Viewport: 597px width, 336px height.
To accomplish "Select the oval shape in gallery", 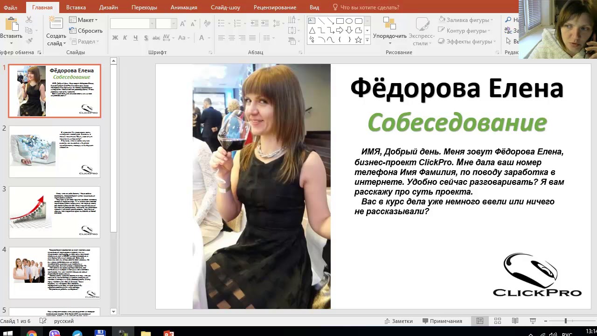I will click(349, 21).
